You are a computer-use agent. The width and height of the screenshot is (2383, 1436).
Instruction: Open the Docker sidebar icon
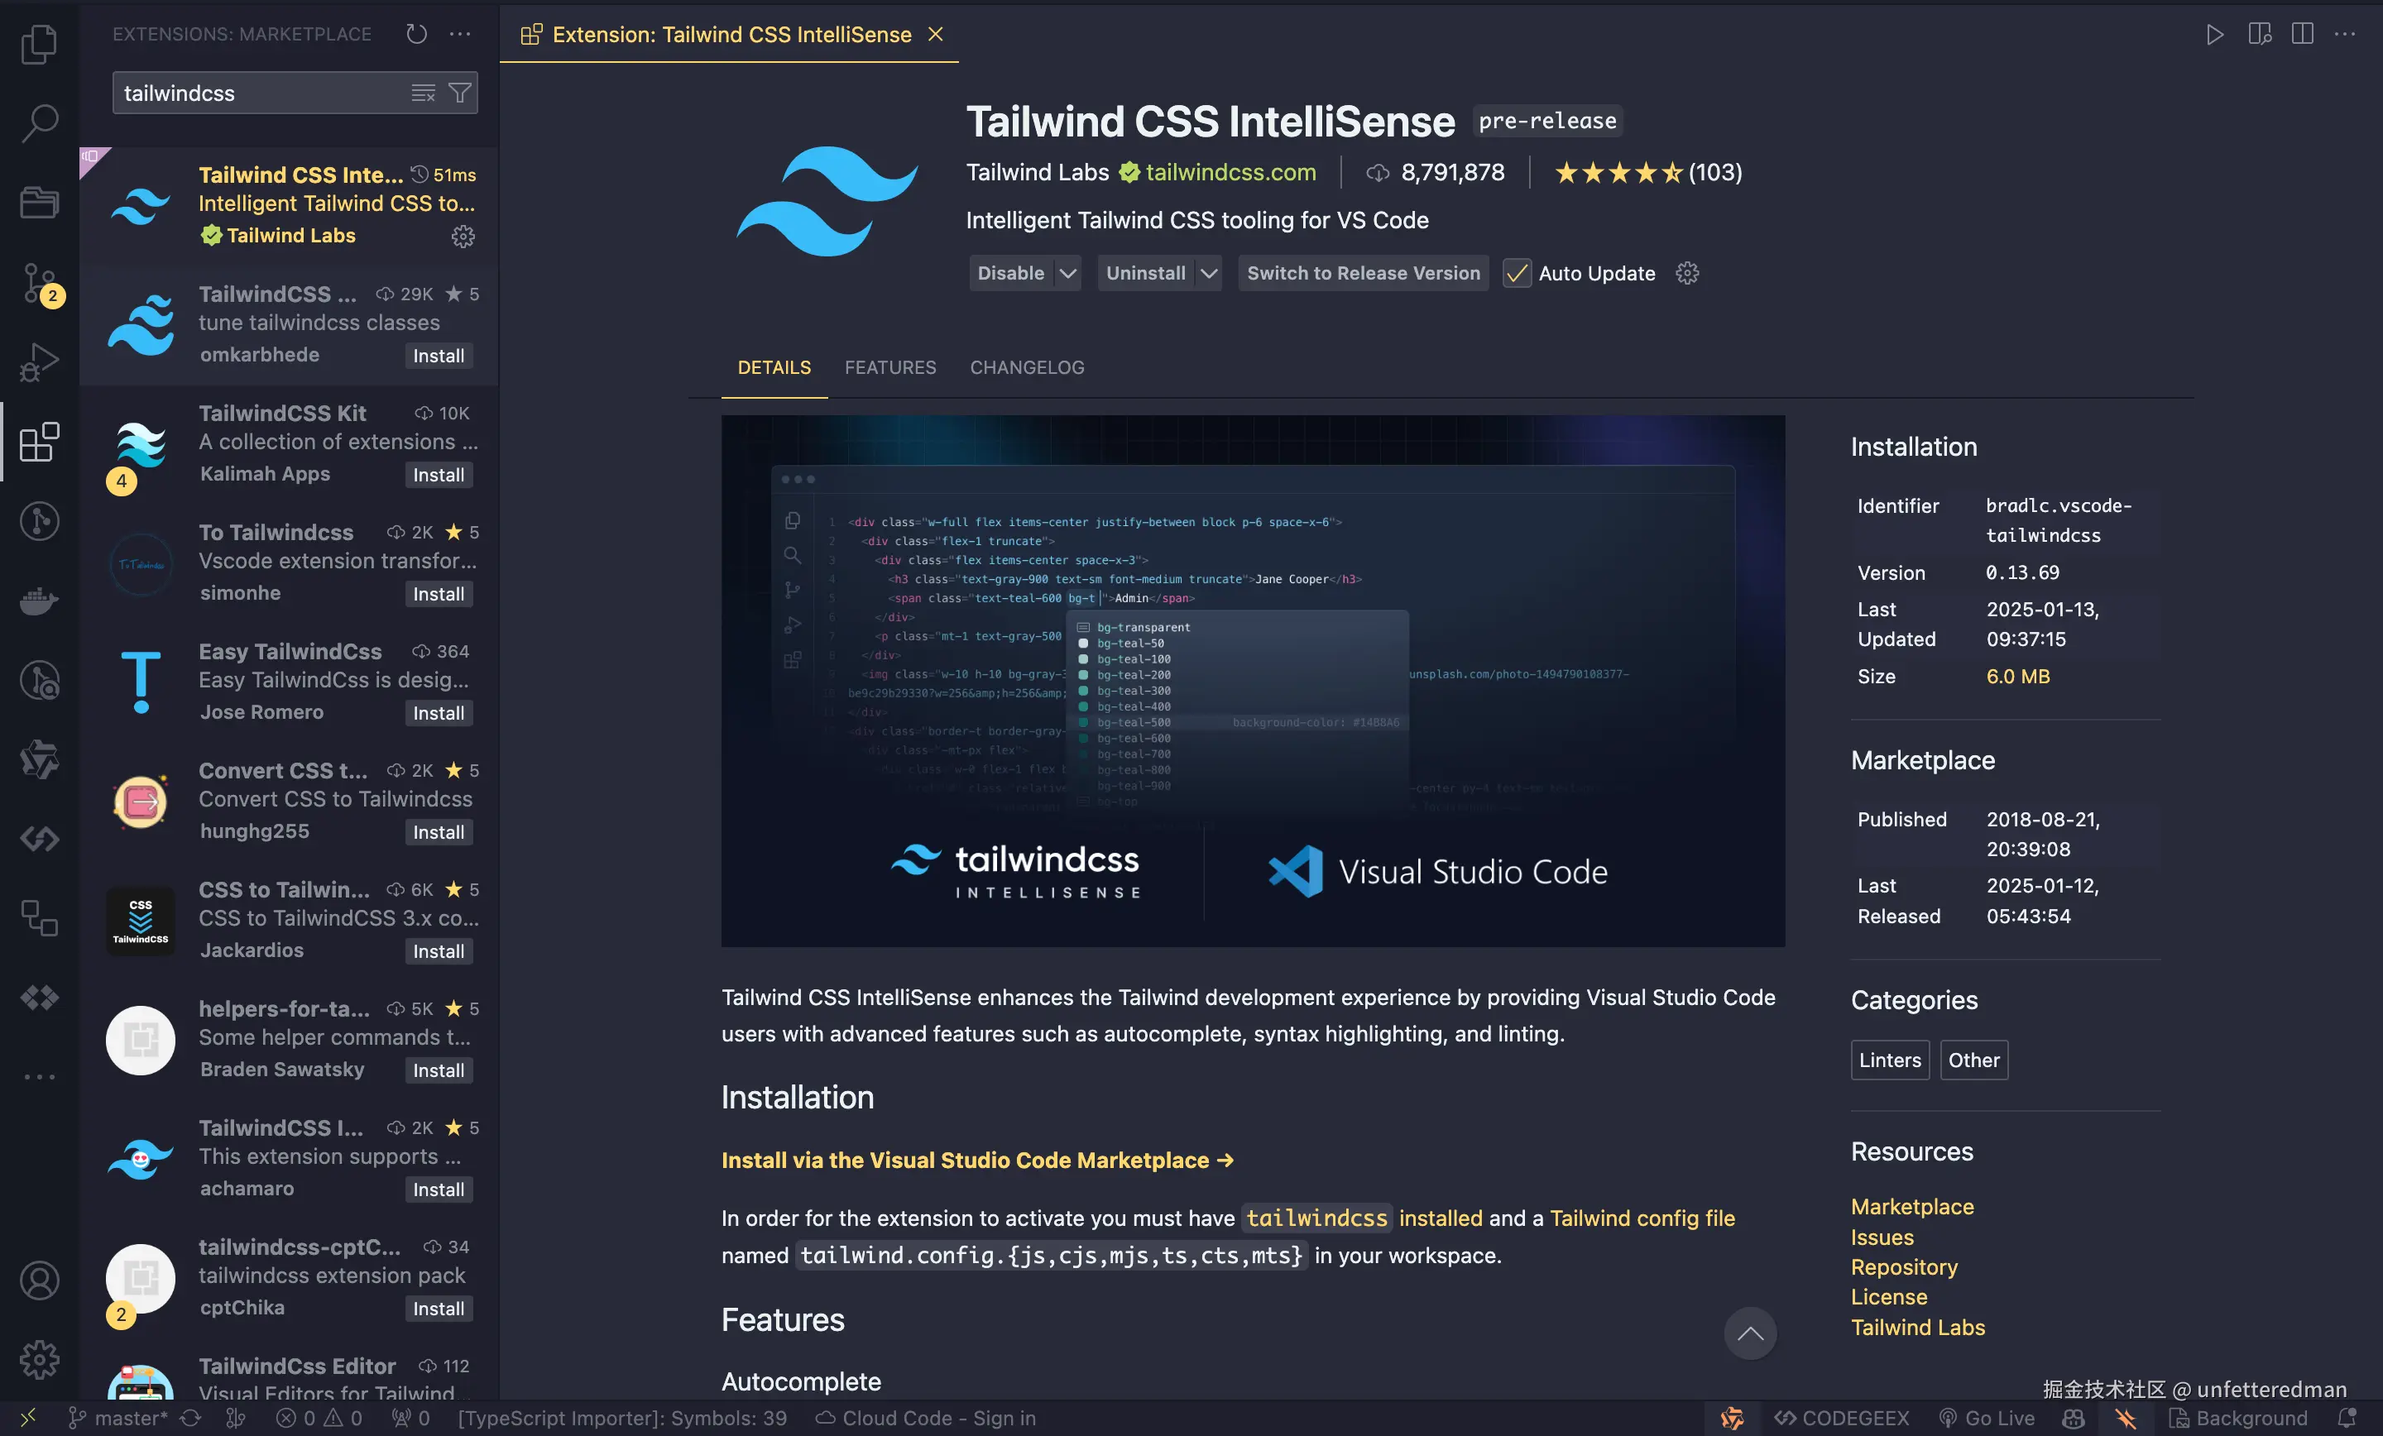tap(39, 601)
